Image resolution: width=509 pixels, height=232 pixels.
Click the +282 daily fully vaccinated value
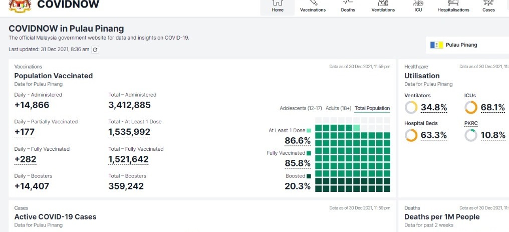click(x=26, y=159)
